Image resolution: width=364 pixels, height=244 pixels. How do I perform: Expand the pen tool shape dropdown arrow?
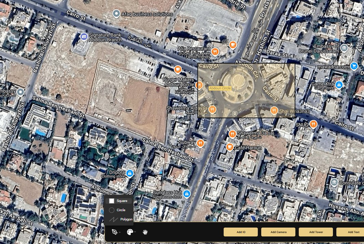tap(120, 232)
